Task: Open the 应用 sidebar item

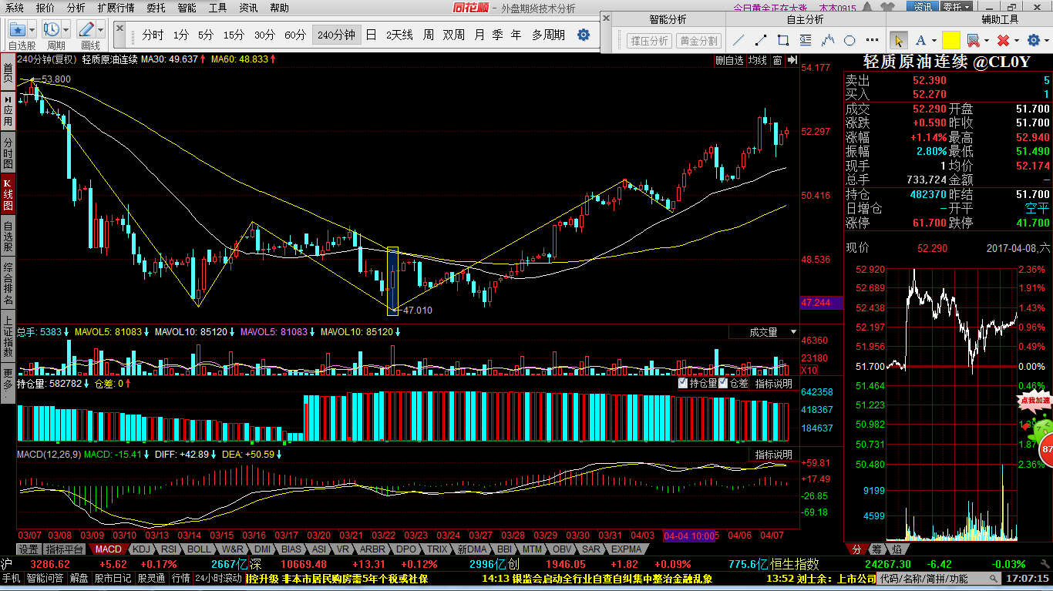Action: point(8,112)
